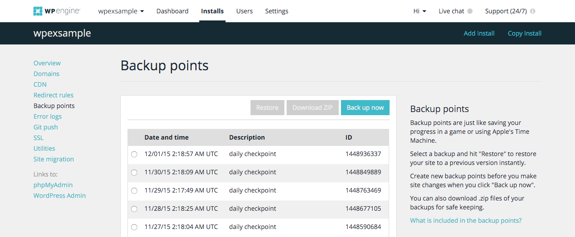Open the Users tab
The image size is (575, 237).
[244, 11]
